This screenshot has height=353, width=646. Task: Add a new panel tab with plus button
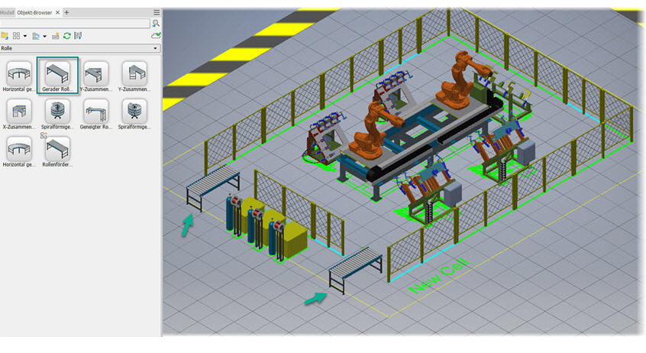(66, 12)
